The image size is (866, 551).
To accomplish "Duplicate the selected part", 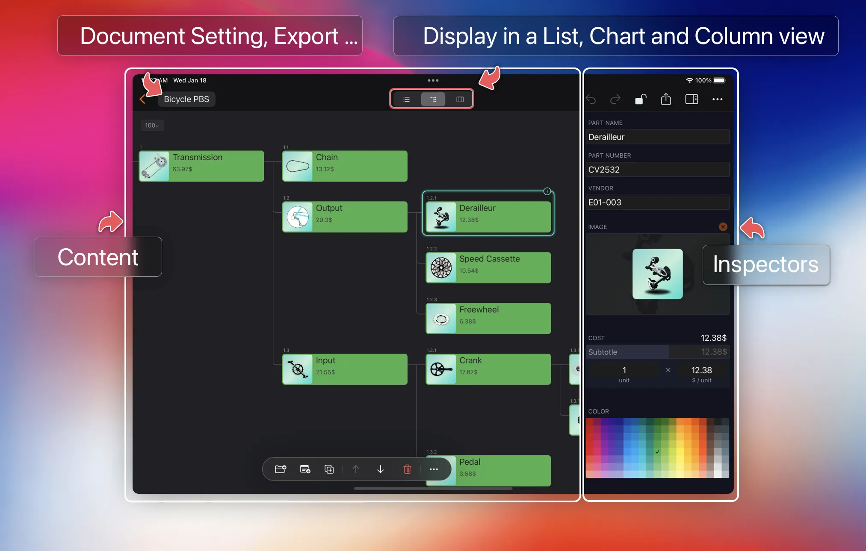I will [329, 469].
